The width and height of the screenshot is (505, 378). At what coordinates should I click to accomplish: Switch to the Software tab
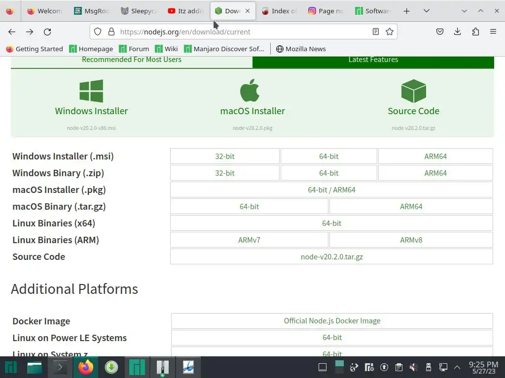[373, 11]
